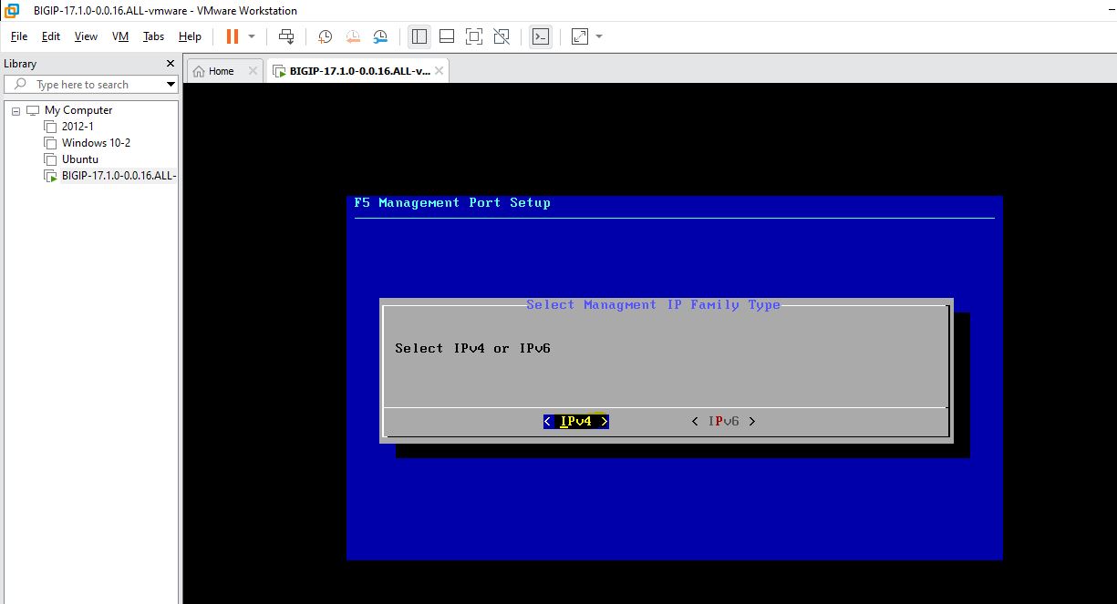1117x604 pixels.
Task: Toggle Unity mode icon
Action: 501,36
